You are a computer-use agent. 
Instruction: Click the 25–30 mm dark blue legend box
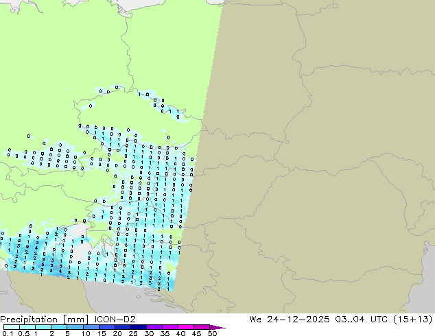(138, 327)
